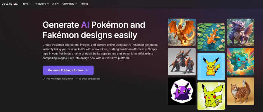Open the Pricing page
The height and width of the screenshot is (112, 263).
click(x=84, y=4)
